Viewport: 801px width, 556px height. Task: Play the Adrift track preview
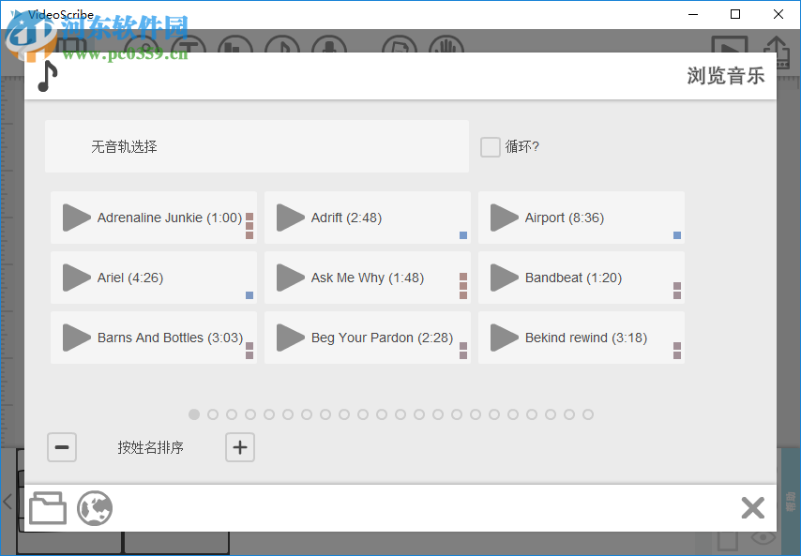tap(290, 218)
